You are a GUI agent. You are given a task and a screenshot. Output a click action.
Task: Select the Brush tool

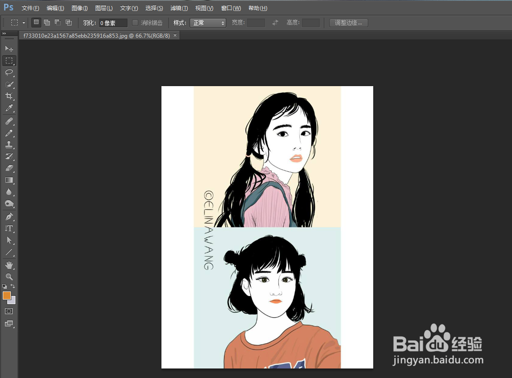pyautogui.click(x=9, y=133)
